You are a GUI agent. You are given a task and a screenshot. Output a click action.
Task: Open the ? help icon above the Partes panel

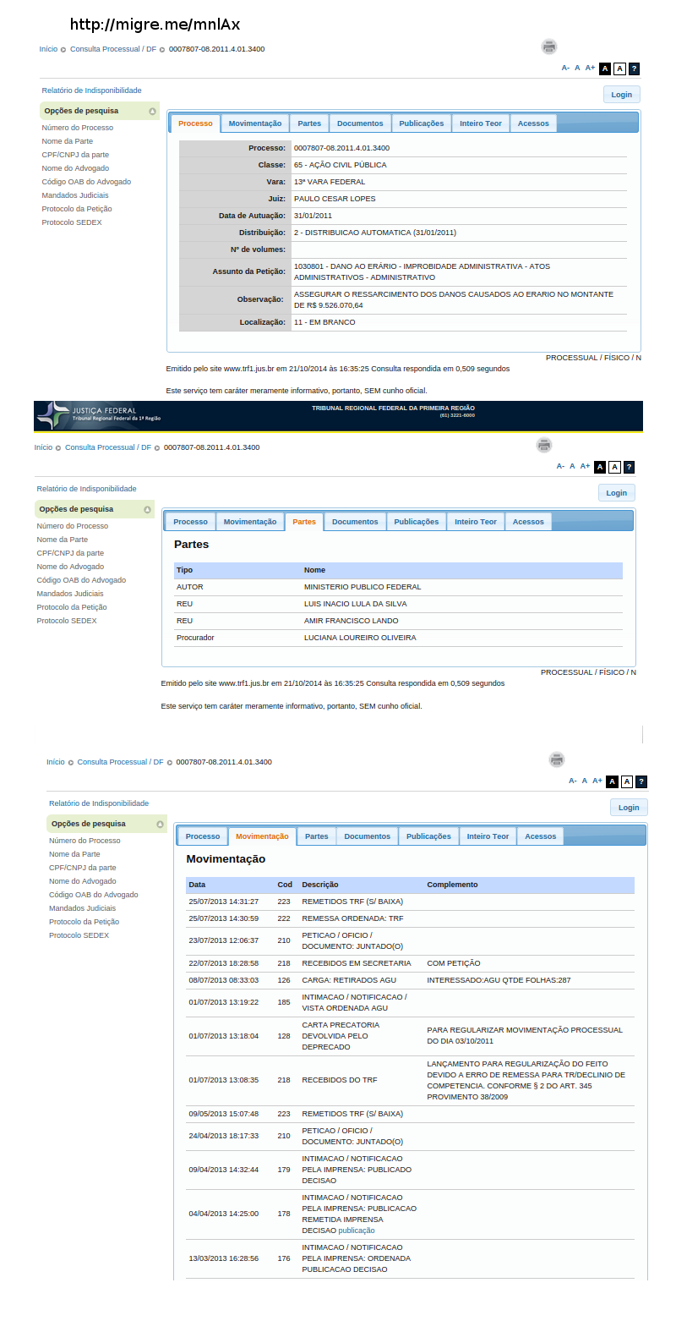629,467
